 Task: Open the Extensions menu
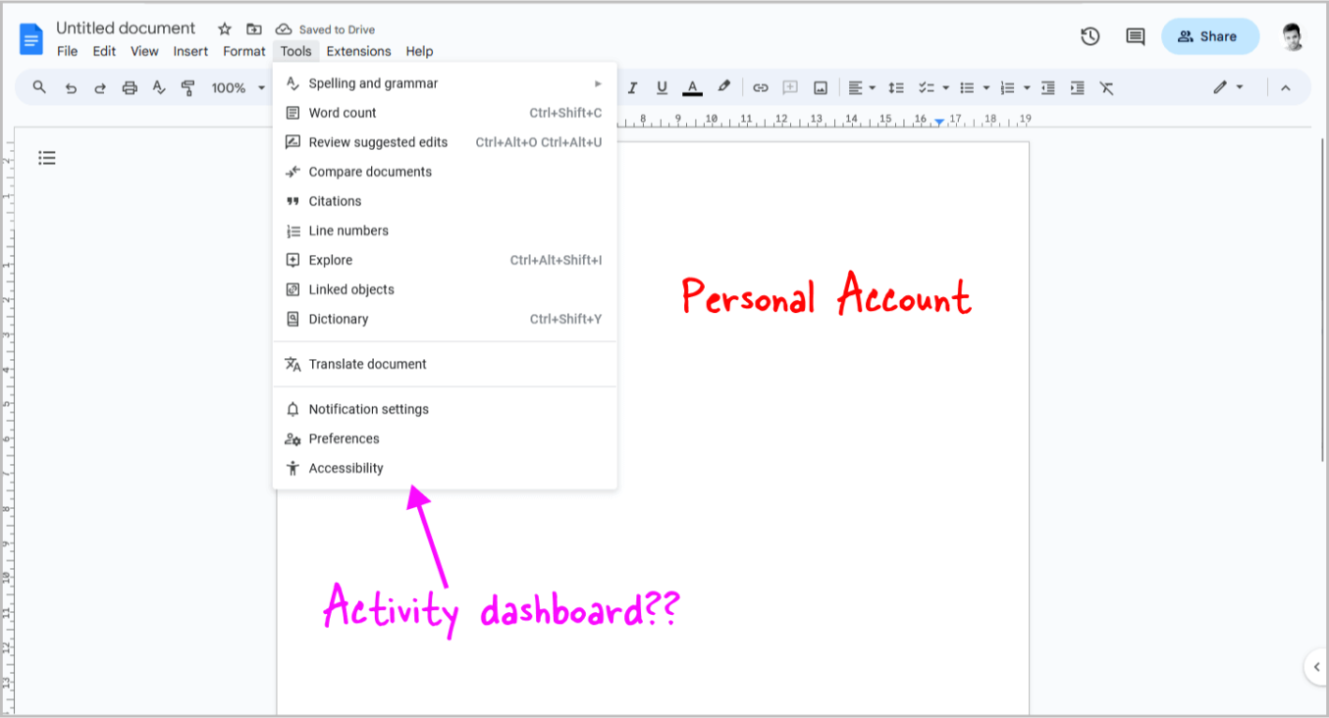point(358,51)
